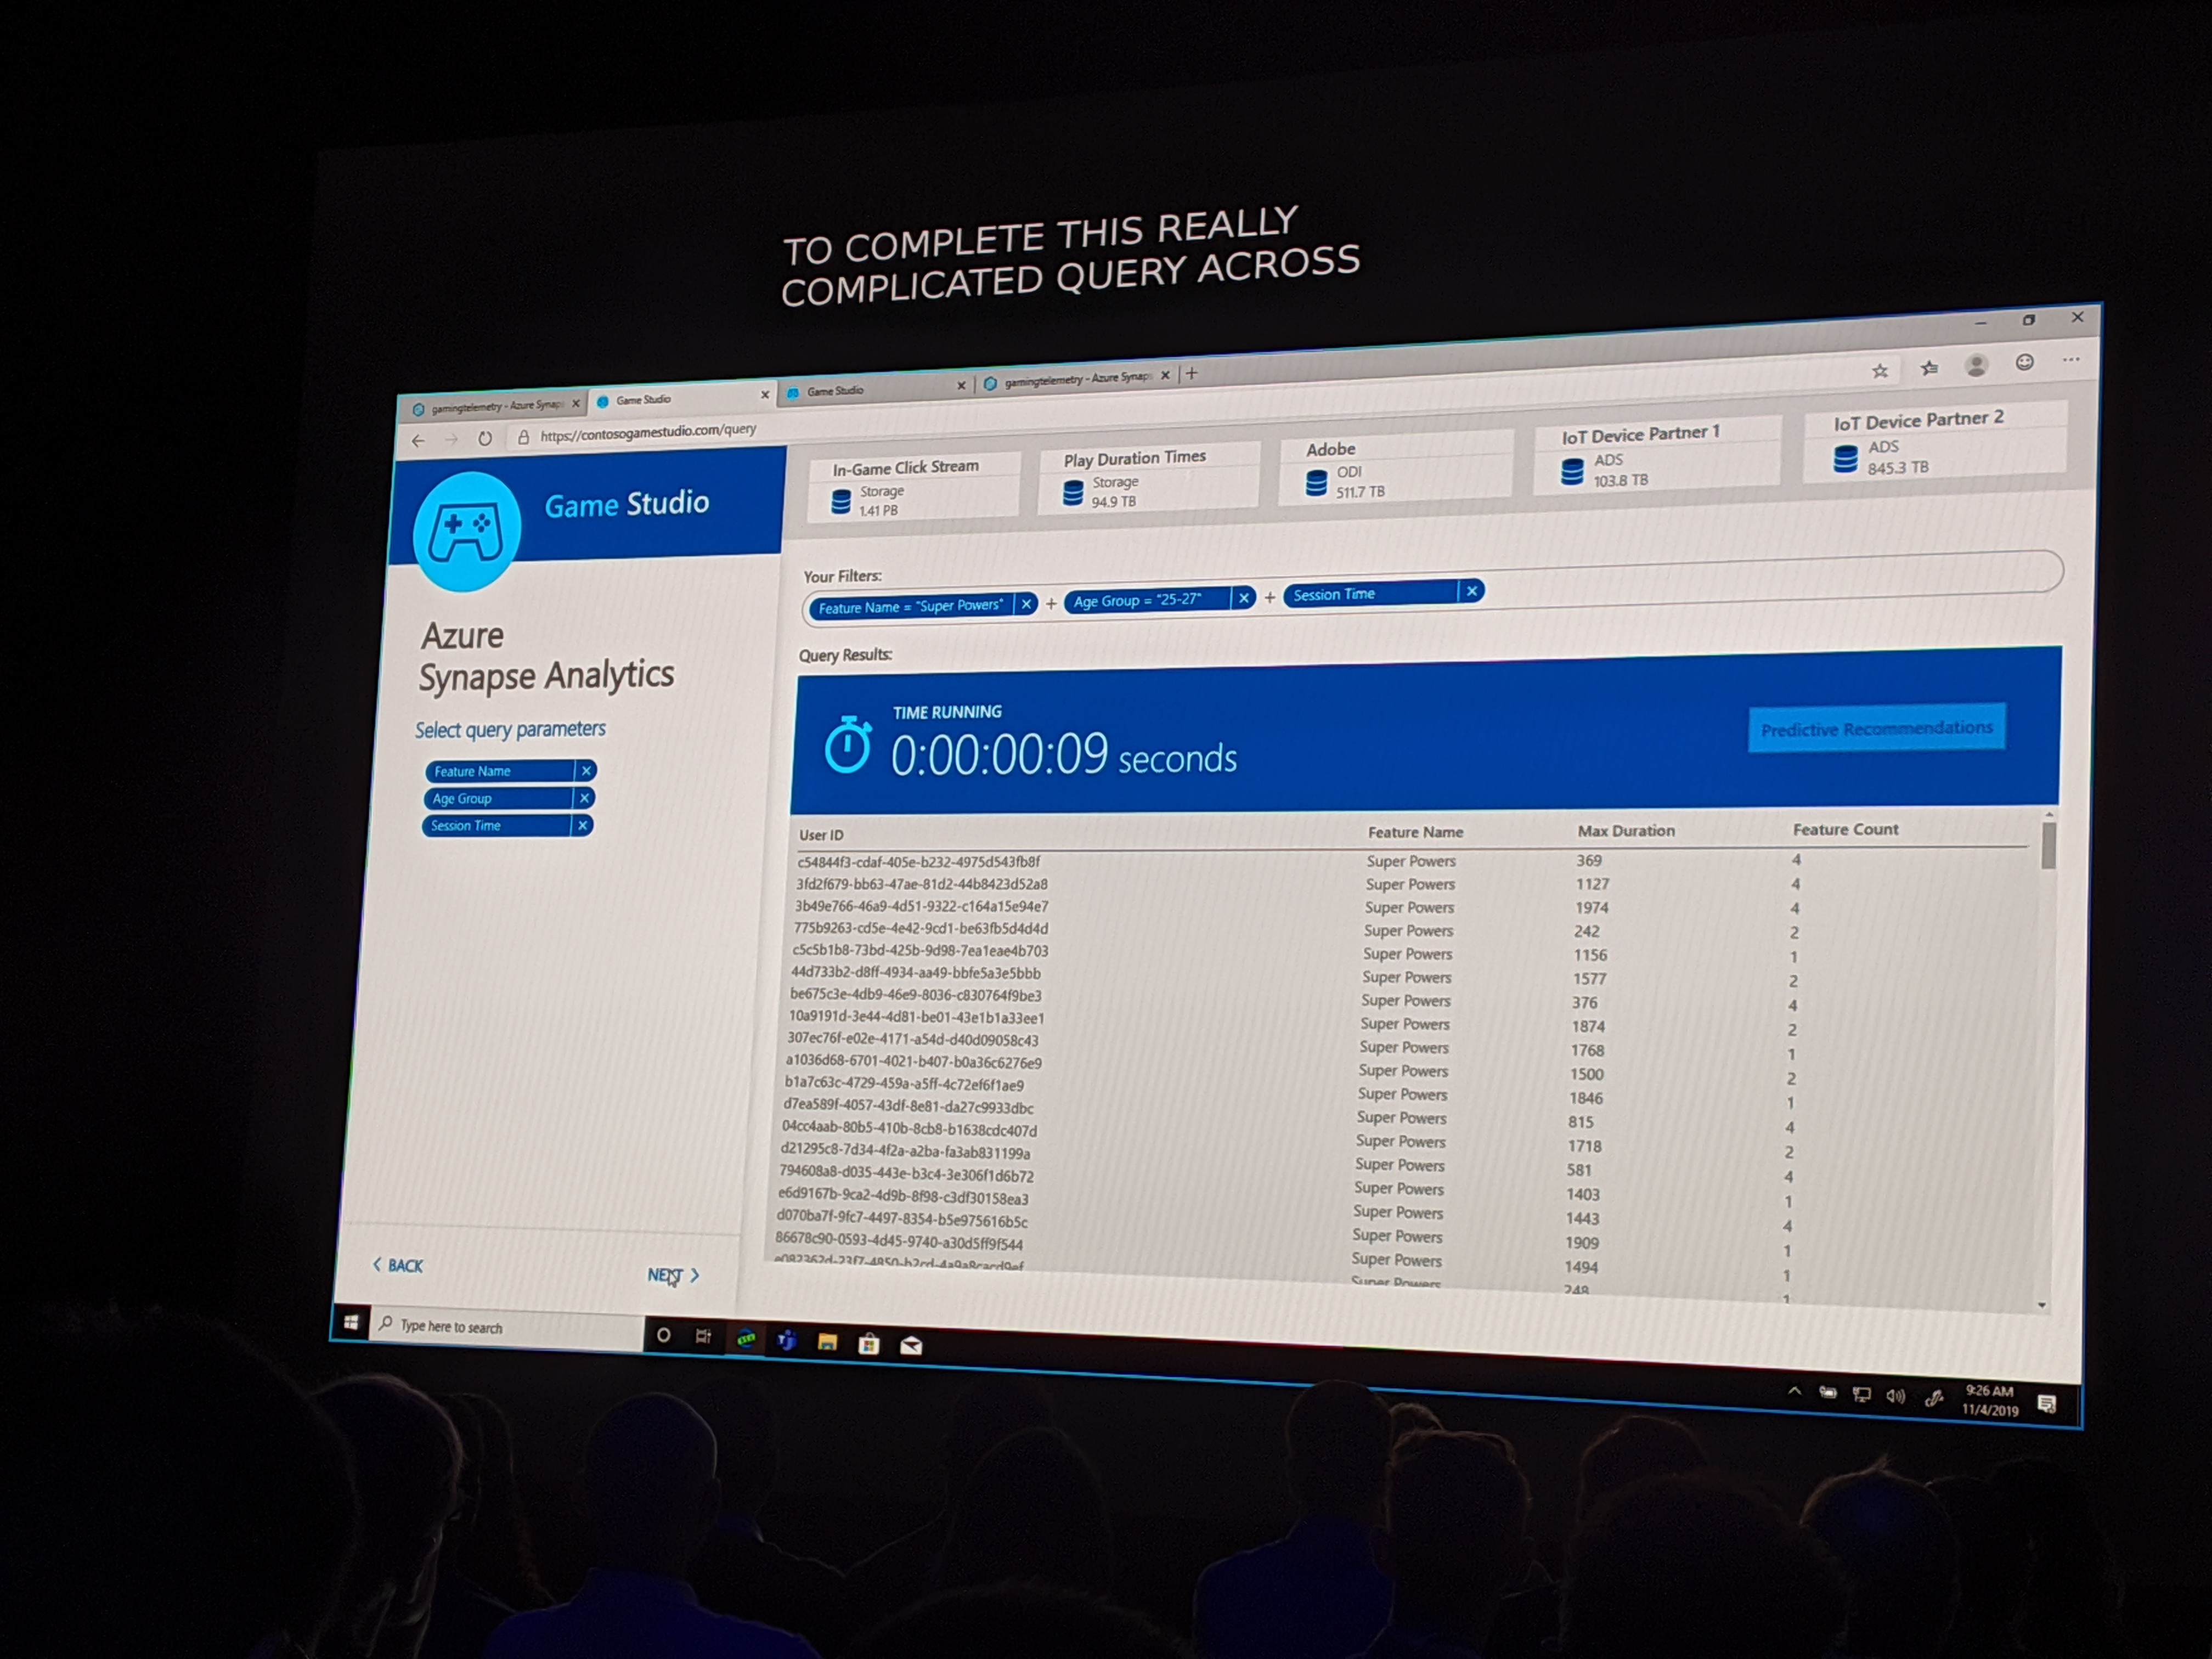Open the Mail app from the taskbar
The height and width of the screenshot is (1659, 2212).
coord(911,1347)
